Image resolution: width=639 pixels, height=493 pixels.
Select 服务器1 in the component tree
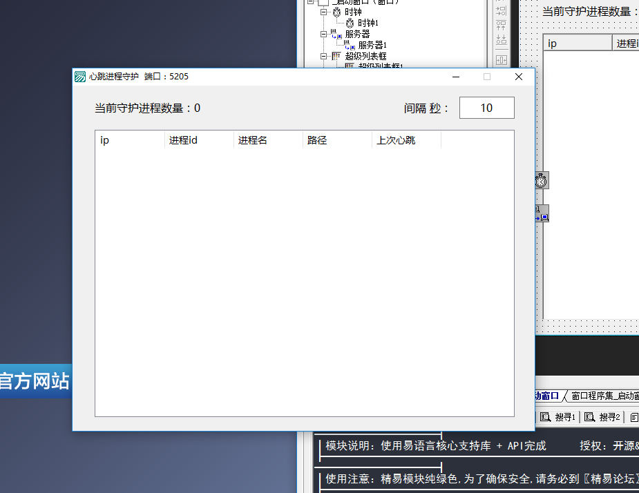coord(372,45)
